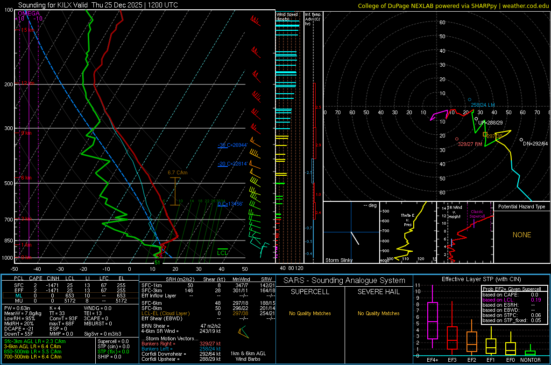Click the SHIP = 0.0 value

[109, 357]
